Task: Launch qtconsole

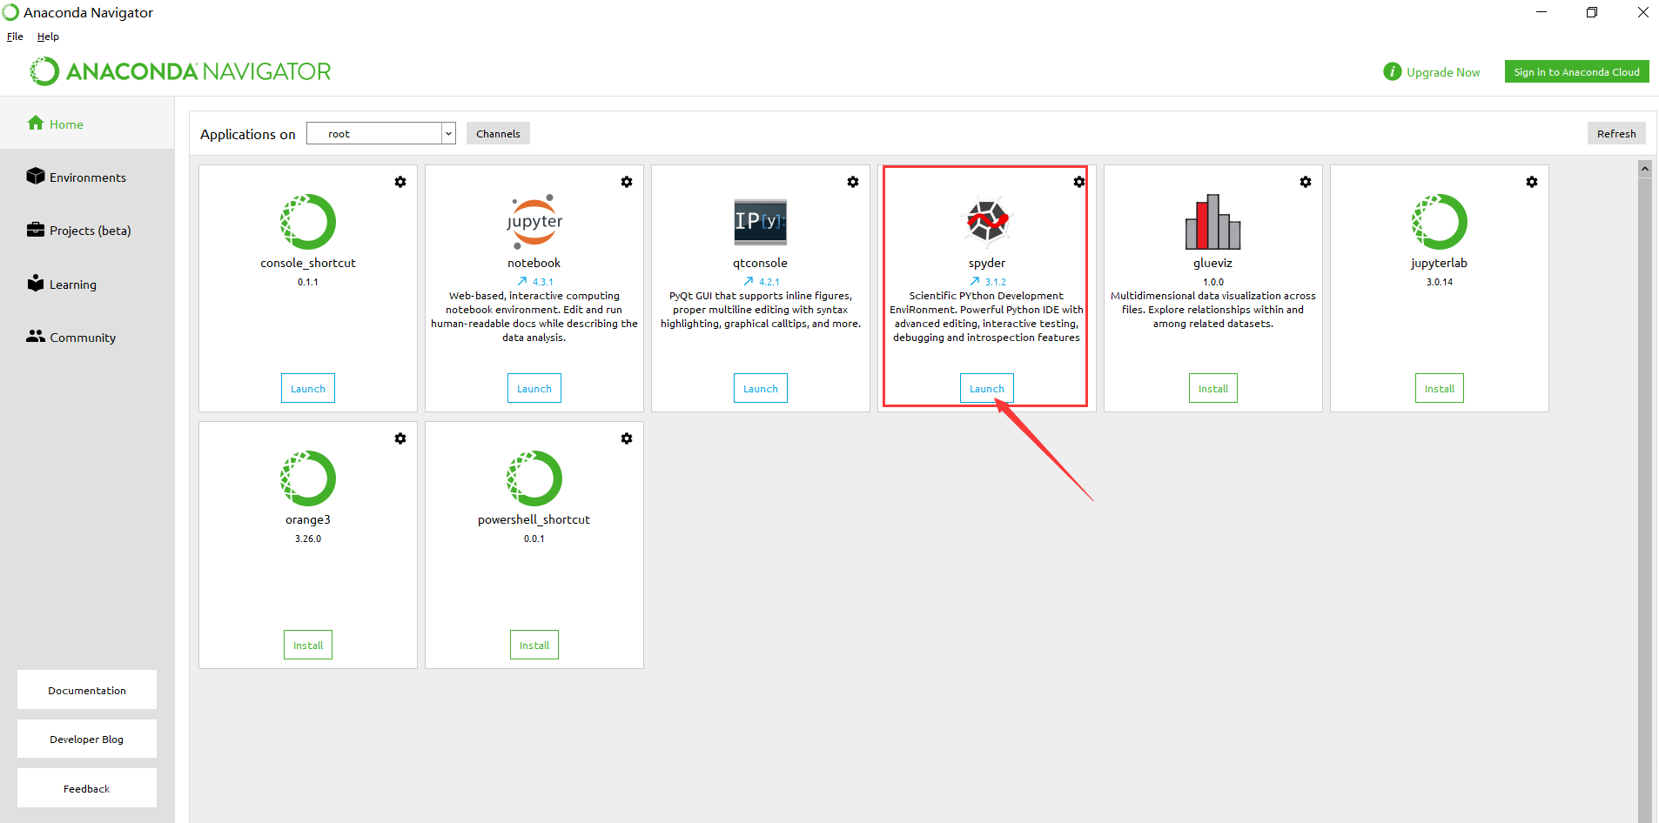Action: pyautogui.click(x=761, y=388)
